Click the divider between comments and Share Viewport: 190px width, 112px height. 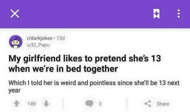tap(127, 104)
